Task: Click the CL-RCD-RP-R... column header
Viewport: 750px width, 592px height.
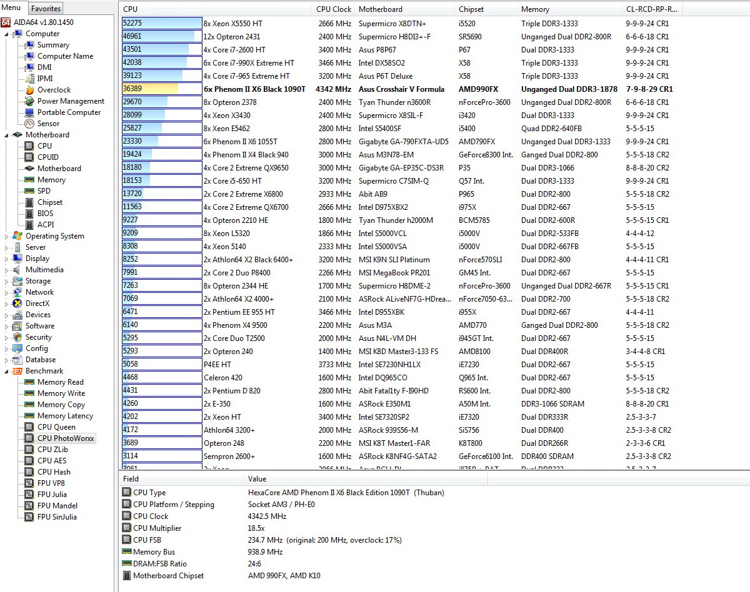Action: (651, 9)
